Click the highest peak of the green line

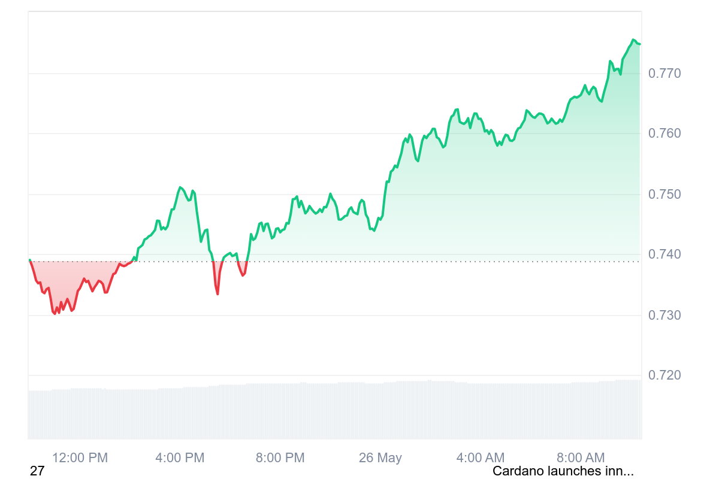point(633,40)
